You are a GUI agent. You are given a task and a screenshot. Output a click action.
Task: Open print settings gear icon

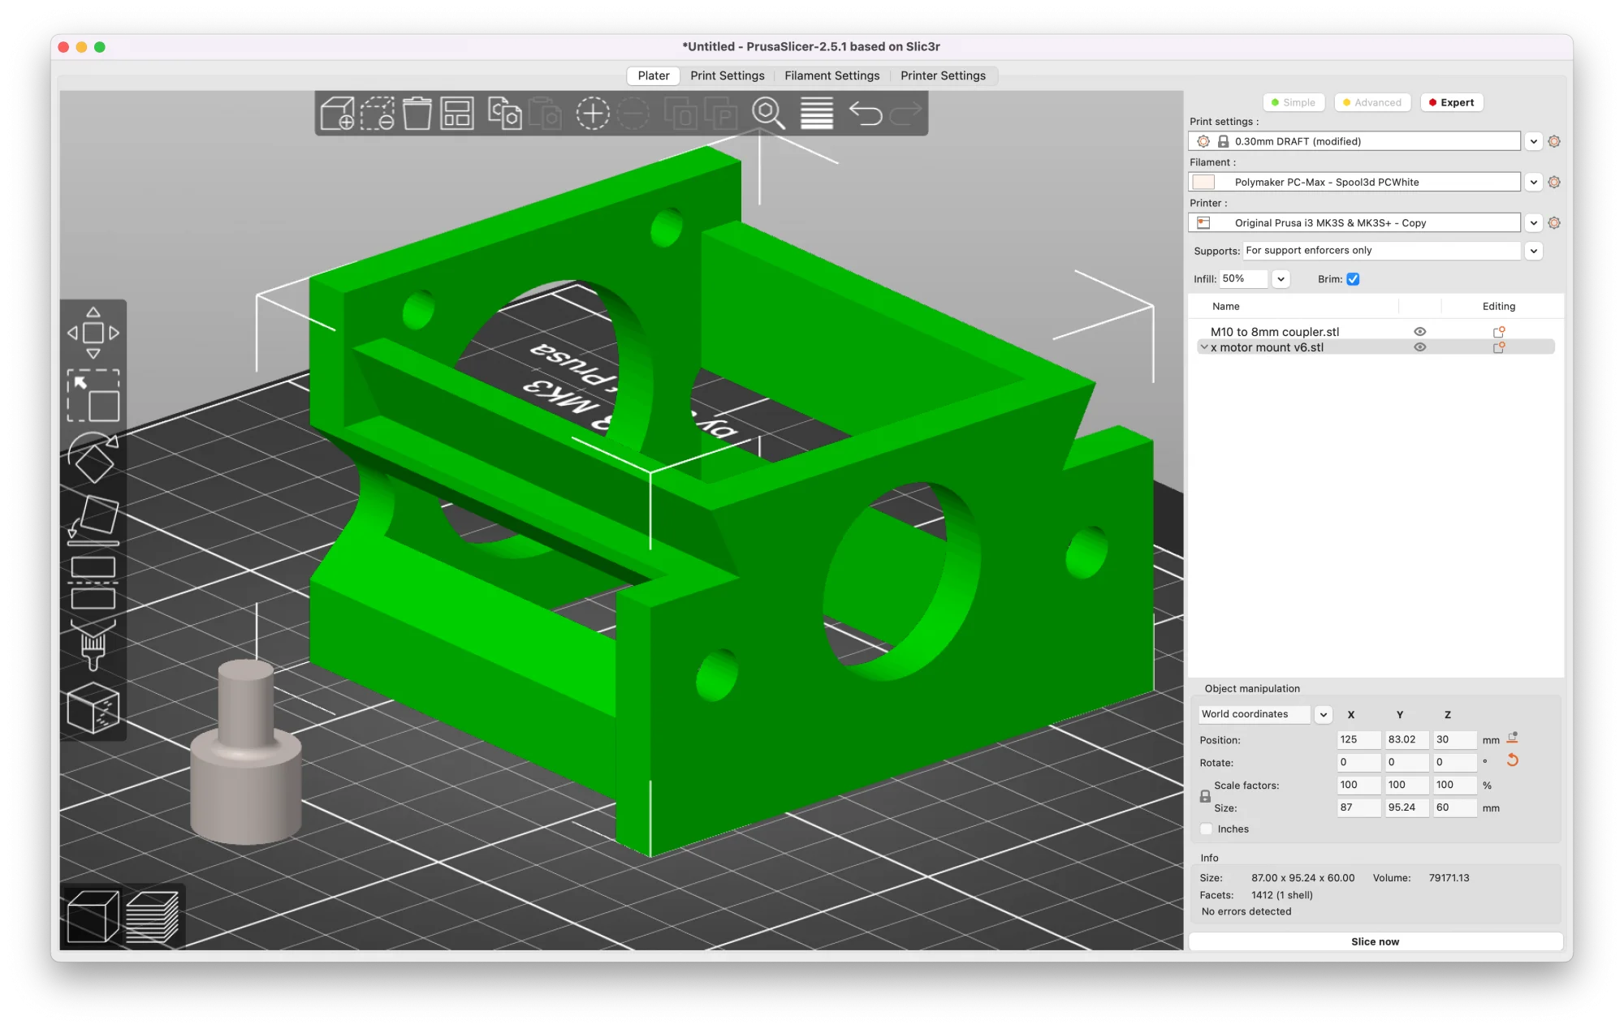1554,141
